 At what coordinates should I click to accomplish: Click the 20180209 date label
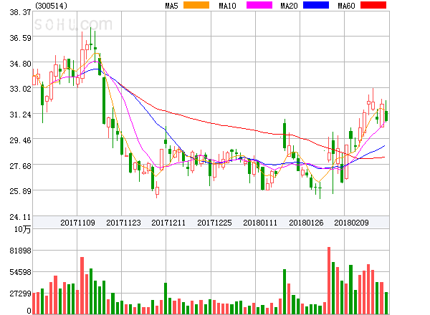[351, 223]
